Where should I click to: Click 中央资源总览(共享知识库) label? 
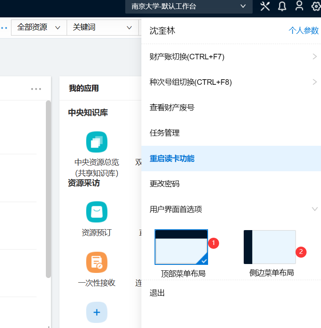pos(97,167)
